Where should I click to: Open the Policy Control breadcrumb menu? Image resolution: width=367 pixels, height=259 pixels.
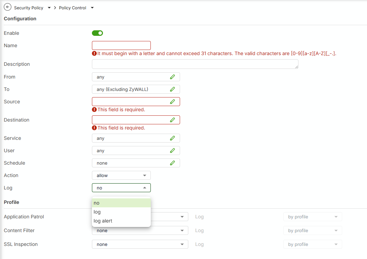[92, 8]
